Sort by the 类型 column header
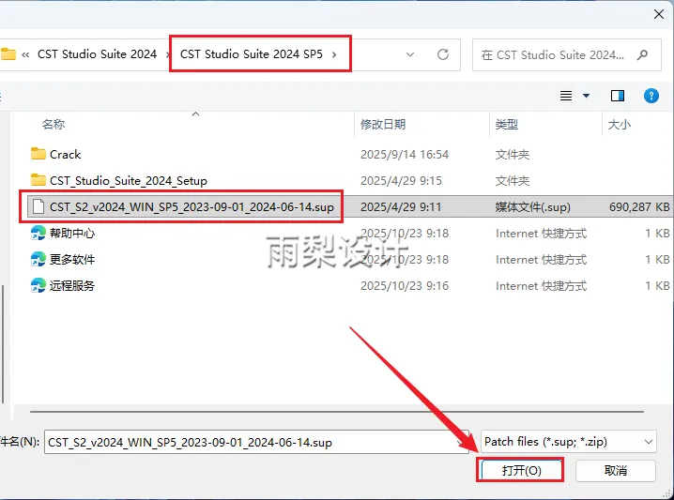This screenshot has height=500, width=674. 506,125
